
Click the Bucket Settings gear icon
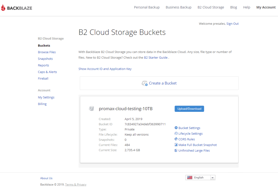coord(176,128)
